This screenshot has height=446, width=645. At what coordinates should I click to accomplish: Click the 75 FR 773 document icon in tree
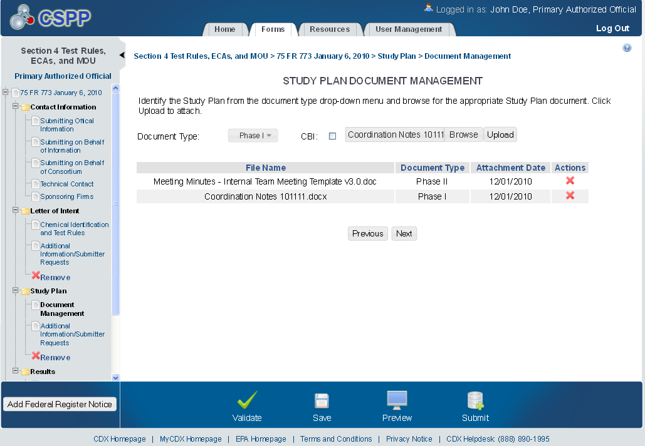pos(16,93)
